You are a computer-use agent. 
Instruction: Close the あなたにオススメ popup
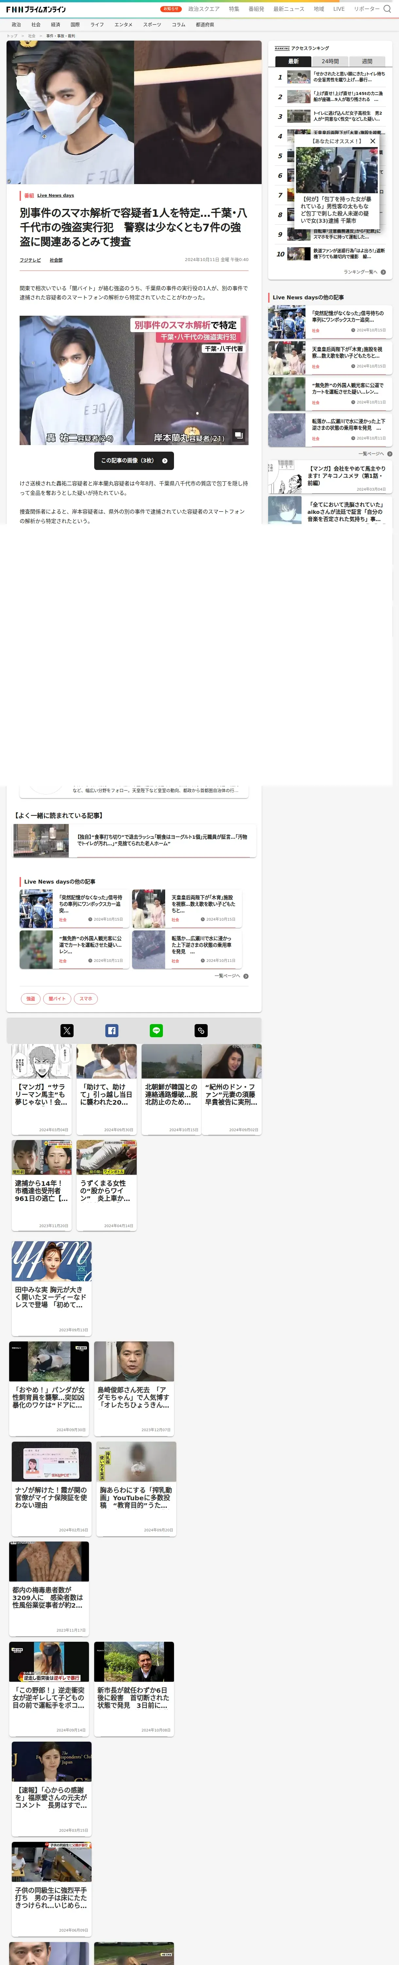pos(373,141)
